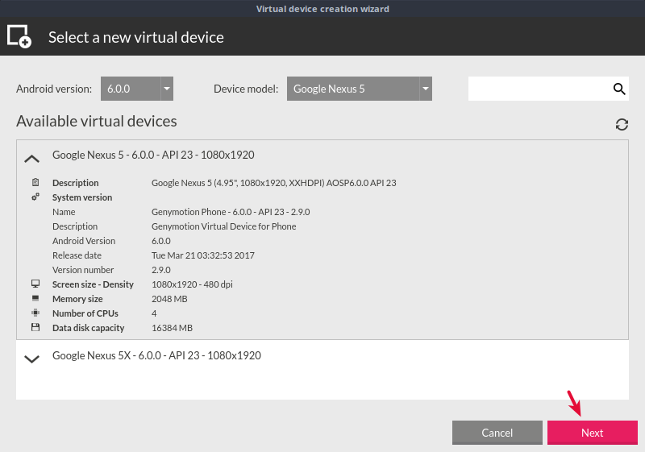Viewport: 645px width, 452px height.
Task: Click the Screen size monitor icon
Action: point(35,284)
